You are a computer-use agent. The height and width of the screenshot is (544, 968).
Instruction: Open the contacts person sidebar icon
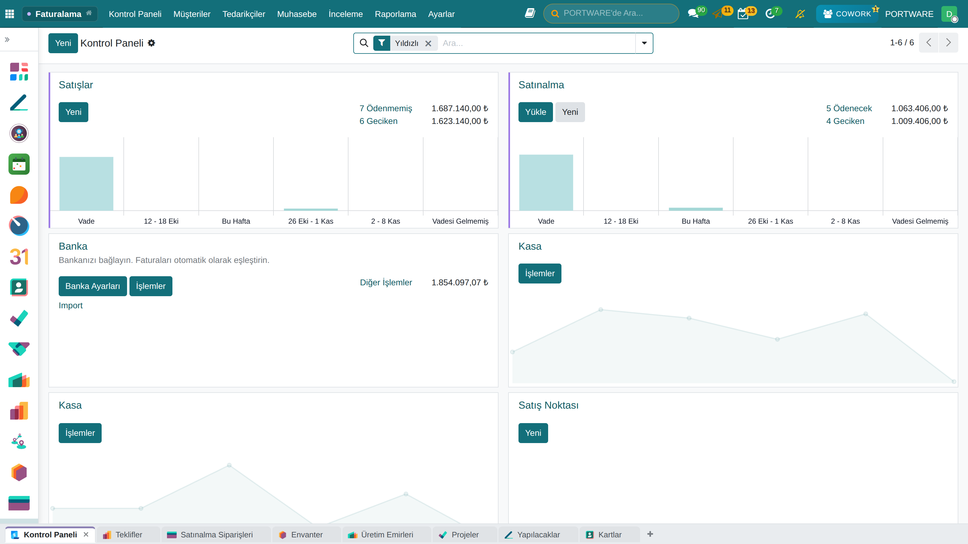pos(19,287)
